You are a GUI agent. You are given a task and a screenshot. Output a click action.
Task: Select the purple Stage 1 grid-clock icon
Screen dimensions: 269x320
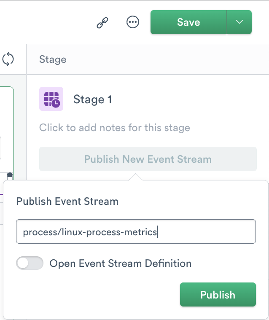(51, 99)
